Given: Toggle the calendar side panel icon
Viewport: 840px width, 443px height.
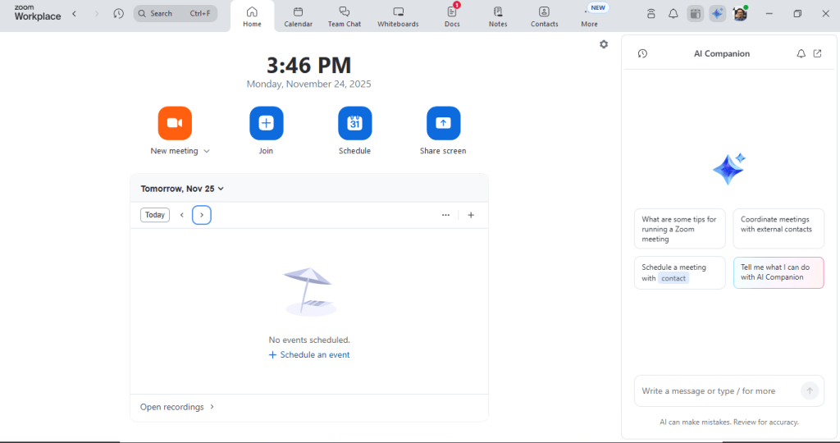Looking at the screenshot, I should tap(696, 14).
